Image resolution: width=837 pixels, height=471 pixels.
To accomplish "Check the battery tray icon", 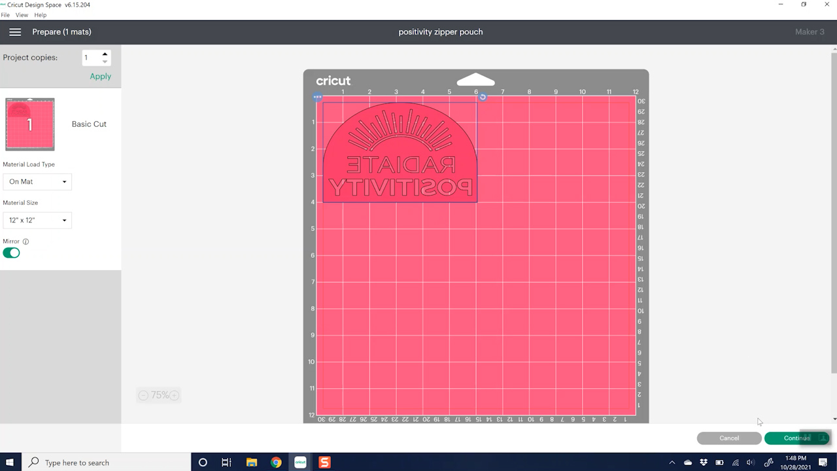I will coord(719,462).
